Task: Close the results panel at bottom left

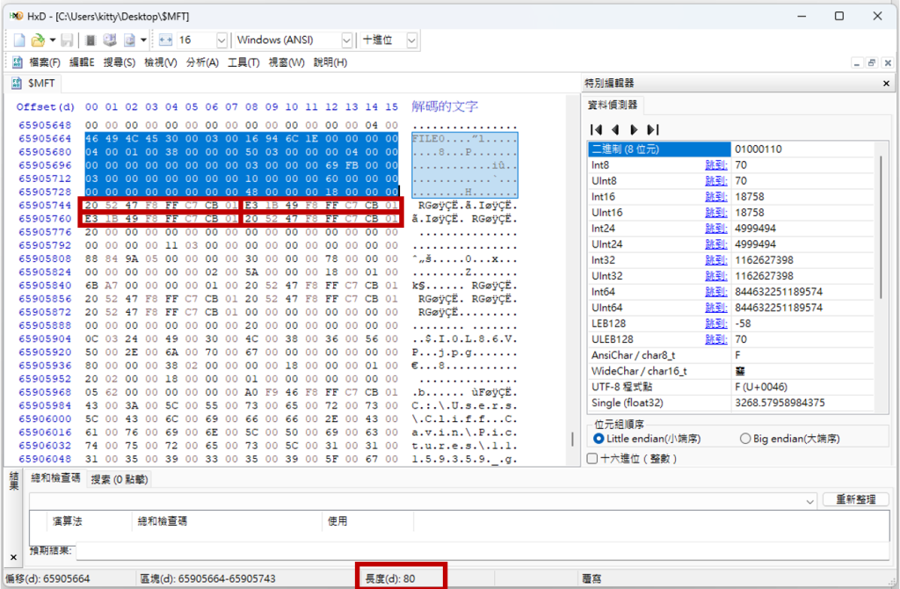Action: (x=14, y=556)
